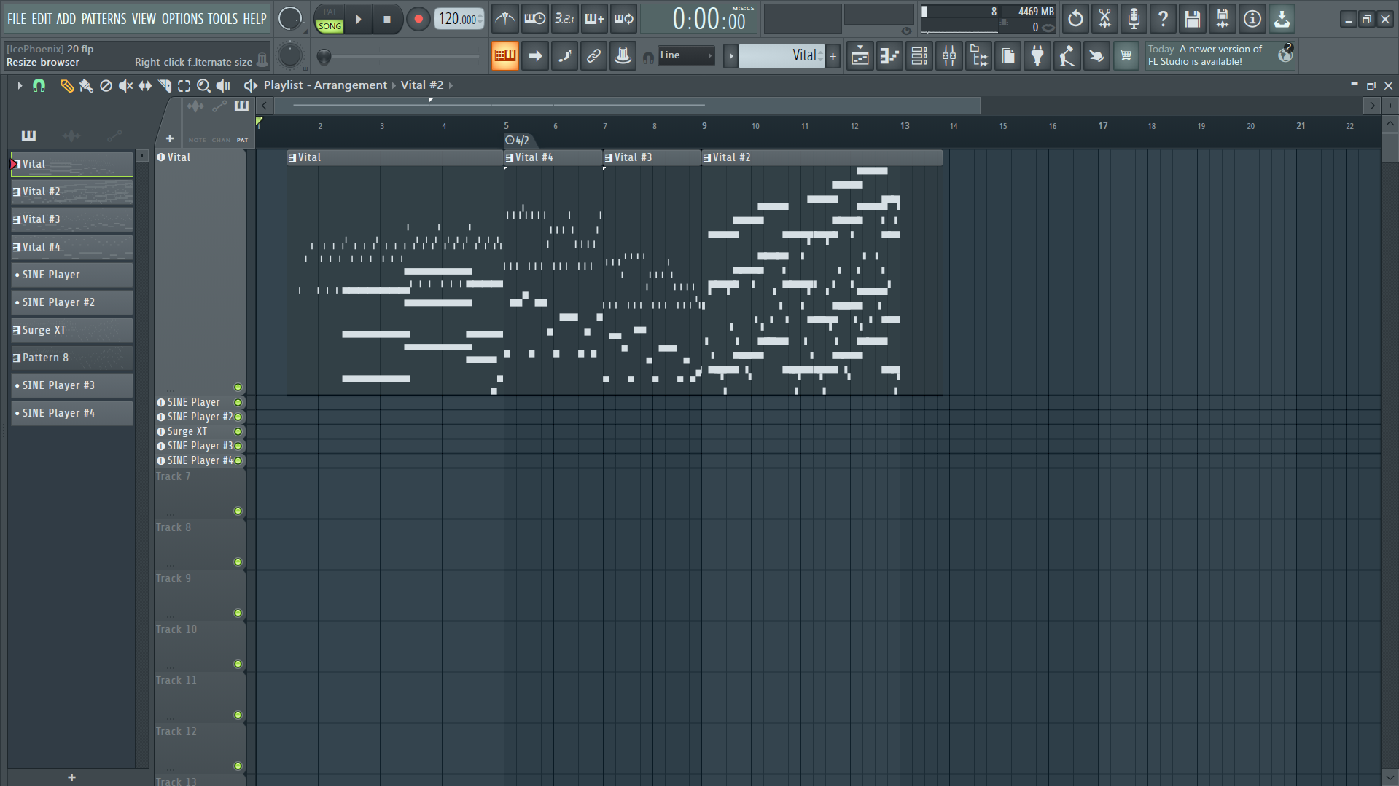Open the ADD menu
Image resolution: width=1399 pixels, height=786 pixels.
66,19
